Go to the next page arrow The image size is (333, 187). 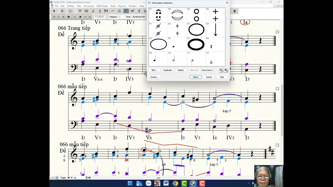[87, 178]
